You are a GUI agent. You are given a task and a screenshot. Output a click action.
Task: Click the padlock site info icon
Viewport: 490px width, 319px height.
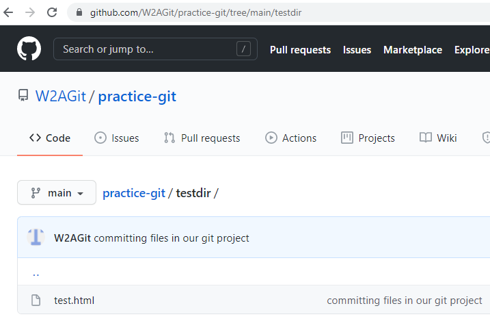[x=79, y=12]
